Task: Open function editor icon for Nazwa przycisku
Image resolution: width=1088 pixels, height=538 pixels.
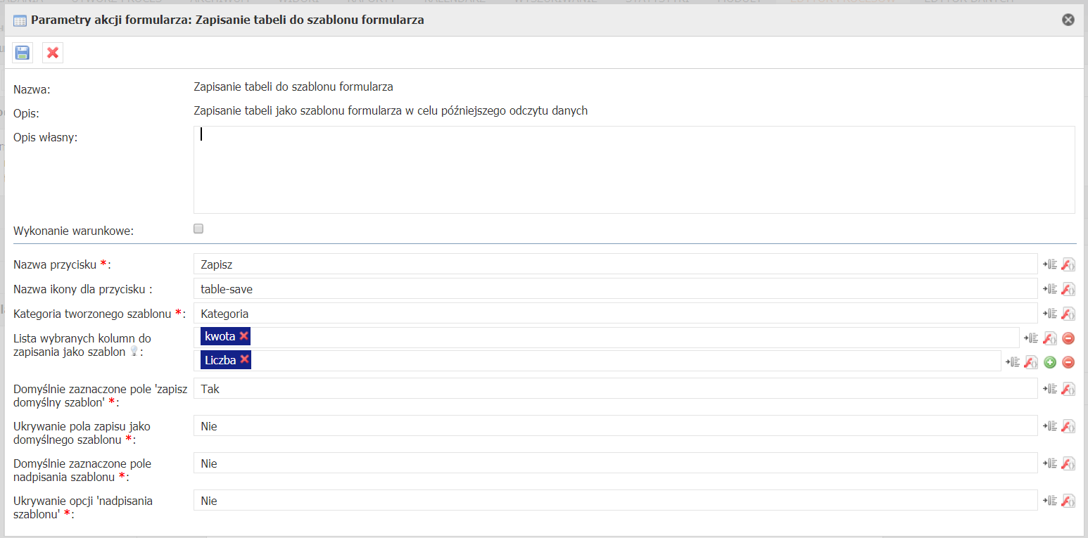Action: coord(1068,264)
